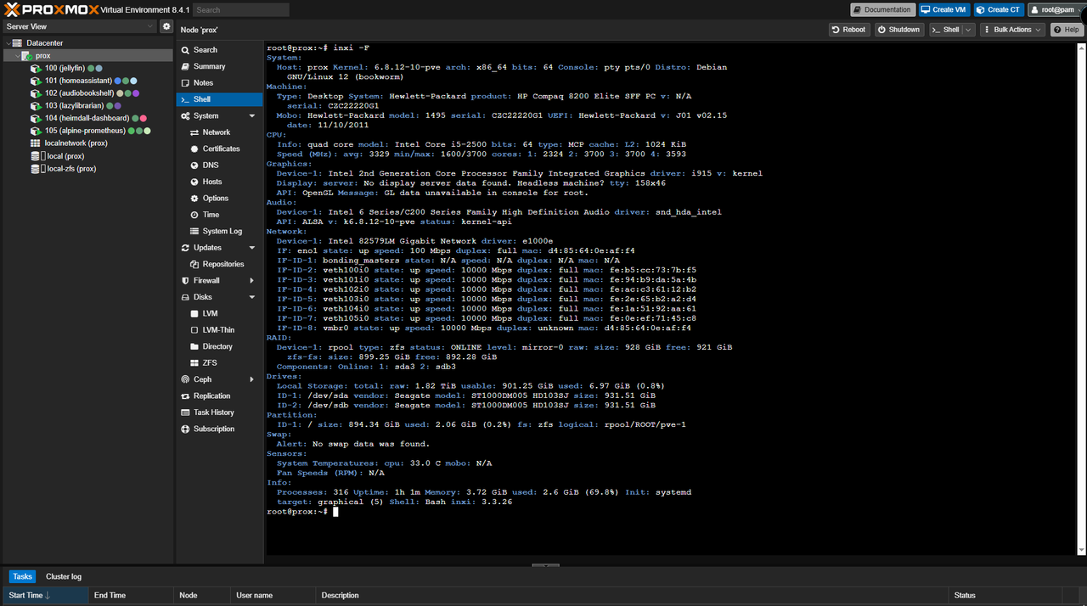Open the Disks page
Image resolution: width=1087 pixels, height=606 pixels.
point(202,297)
